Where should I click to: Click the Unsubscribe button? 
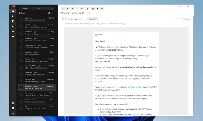click(92, 19)
